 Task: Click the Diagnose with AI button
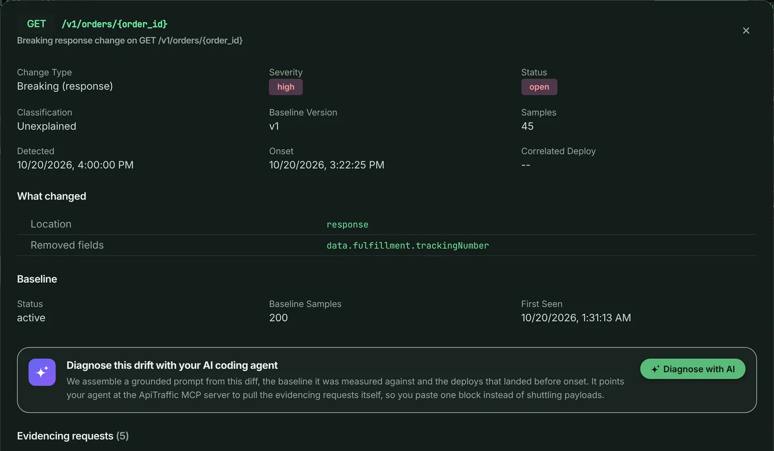pos(693,369)
